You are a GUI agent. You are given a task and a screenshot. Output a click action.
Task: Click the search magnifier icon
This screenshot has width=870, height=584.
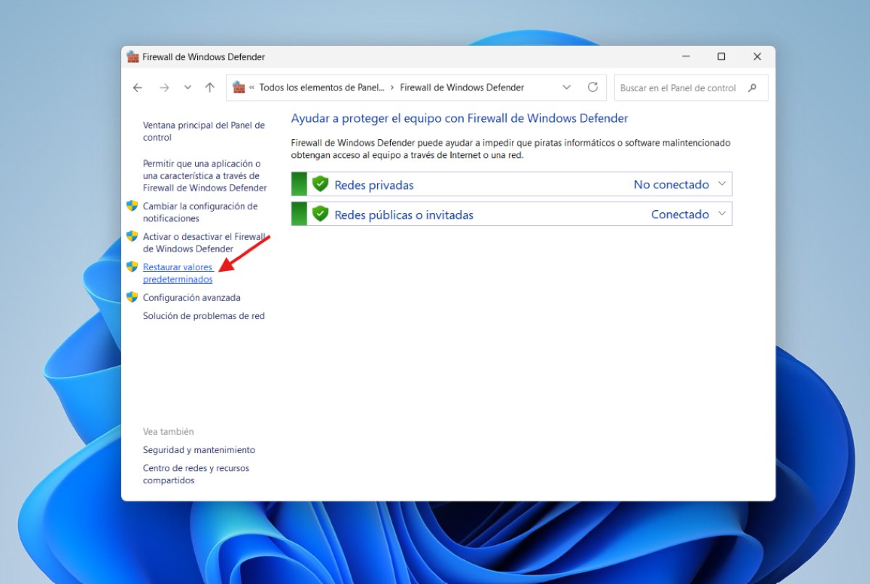point(752,88)
